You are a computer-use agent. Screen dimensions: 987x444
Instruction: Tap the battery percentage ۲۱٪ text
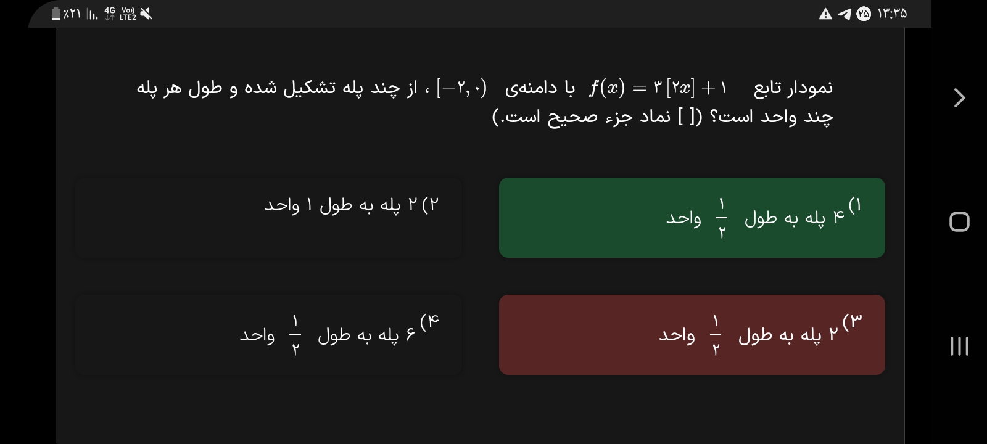[x=72, y=14]
